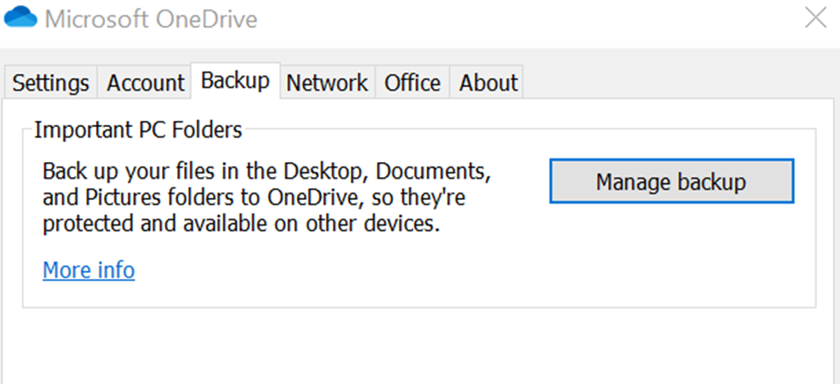
Task: Click the Important PC Folders group heading
Action: (138, 131)
